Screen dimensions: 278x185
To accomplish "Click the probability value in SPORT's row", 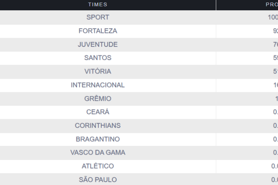I will tap(272, 17).
